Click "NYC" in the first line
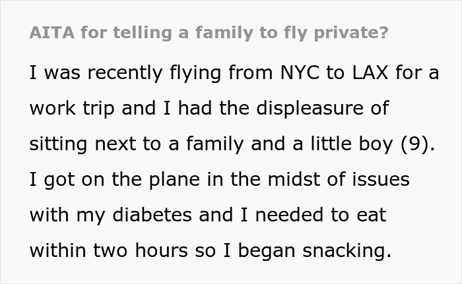The height and width of the screenshot is (284, 462). tap(300, 72)
